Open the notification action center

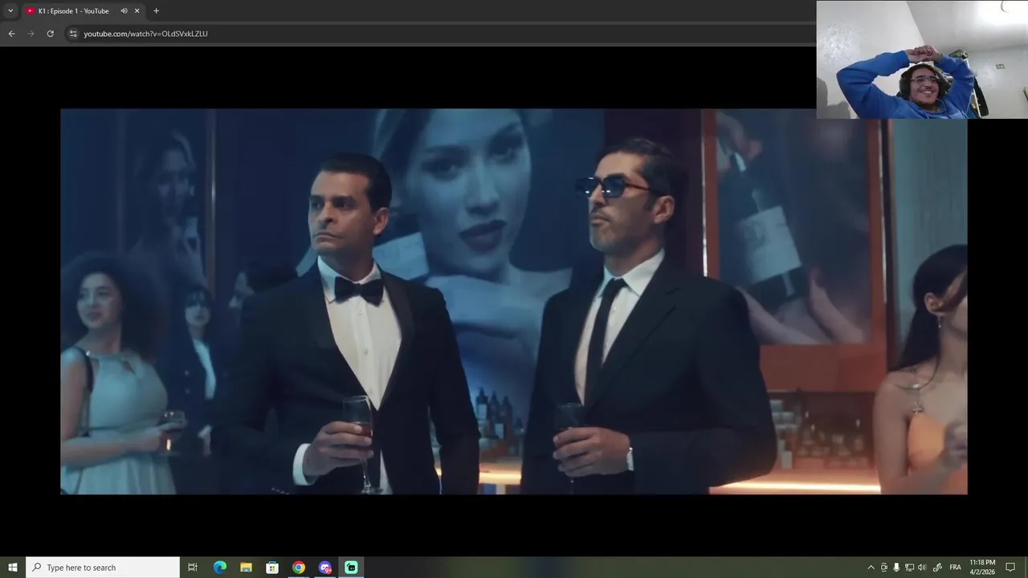[1010, 568]
